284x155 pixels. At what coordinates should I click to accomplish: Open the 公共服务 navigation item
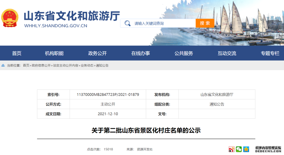pos(184,53)
